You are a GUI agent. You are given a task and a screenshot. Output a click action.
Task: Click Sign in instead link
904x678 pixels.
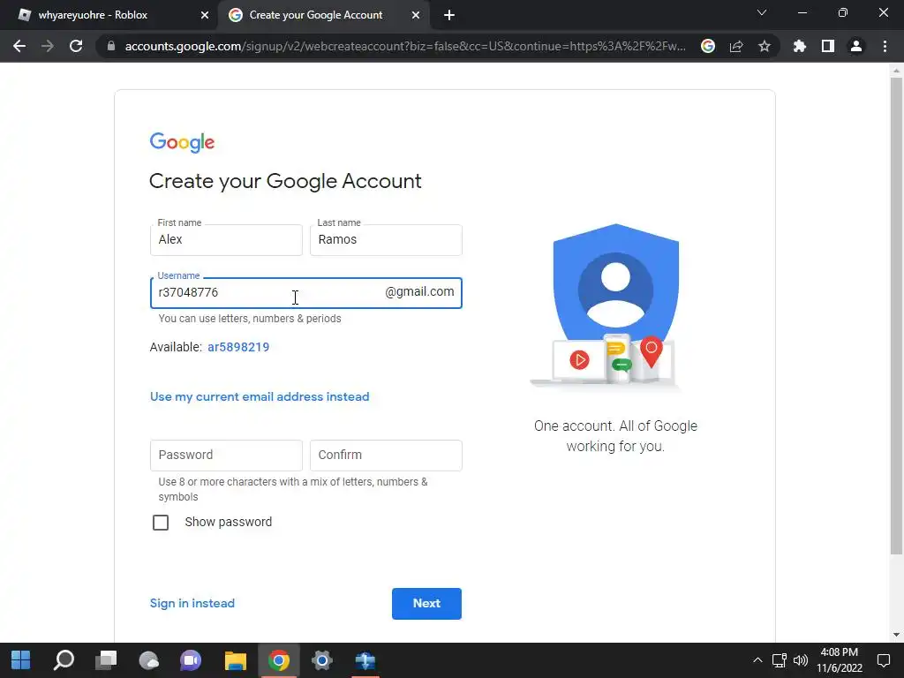click(x=192, y=603)
